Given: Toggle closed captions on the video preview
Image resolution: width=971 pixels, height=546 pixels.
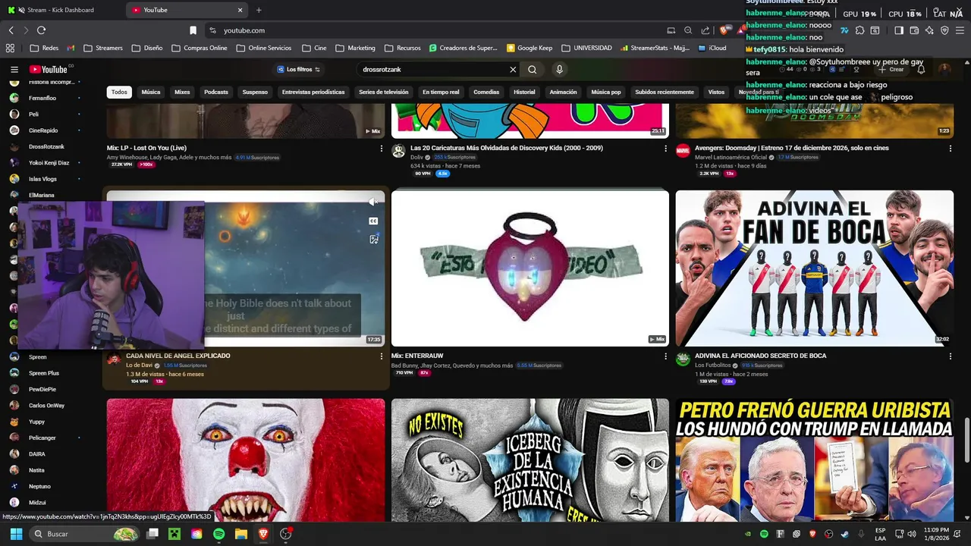Looking at the screenshot, I should (x=373, y=221).
